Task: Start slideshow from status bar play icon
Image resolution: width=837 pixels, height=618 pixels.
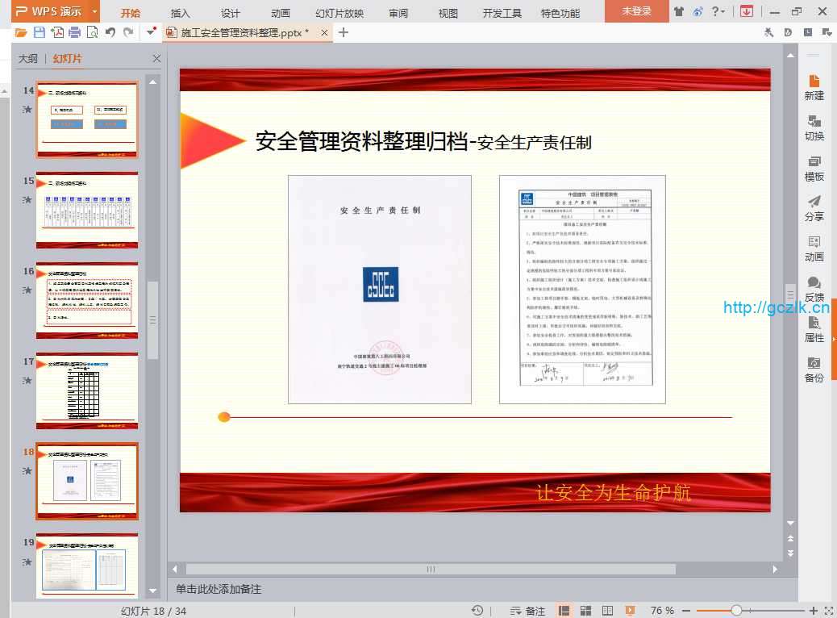Action: [630, 611]
